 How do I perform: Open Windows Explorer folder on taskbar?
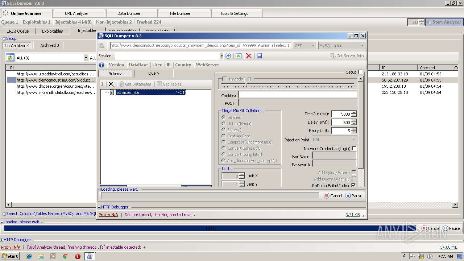click(x=41, y=256)
